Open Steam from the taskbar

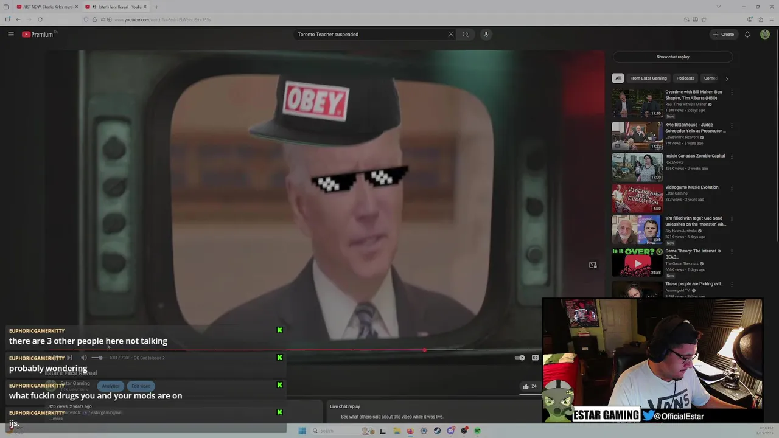click(437, 431)
